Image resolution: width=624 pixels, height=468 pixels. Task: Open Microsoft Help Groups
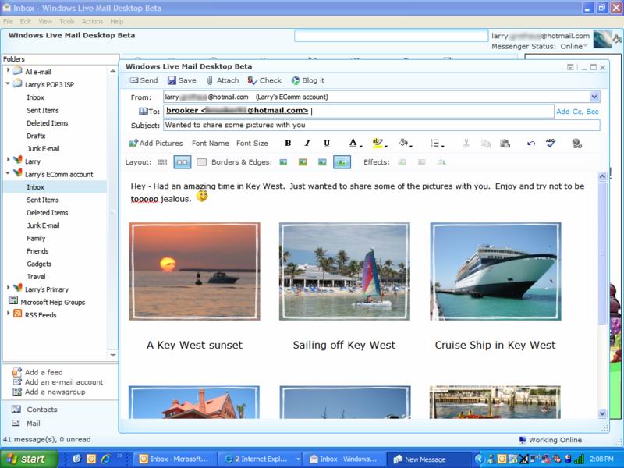(52, 302)
